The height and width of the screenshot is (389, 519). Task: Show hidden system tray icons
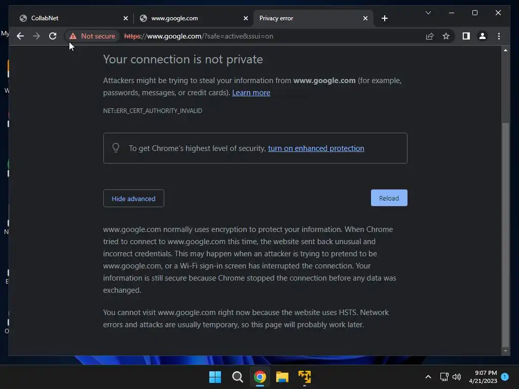(428, 377)
